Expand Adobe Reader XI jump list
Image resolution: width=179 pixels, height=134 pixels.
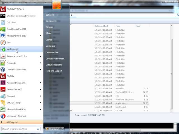[x=40, y=89]
